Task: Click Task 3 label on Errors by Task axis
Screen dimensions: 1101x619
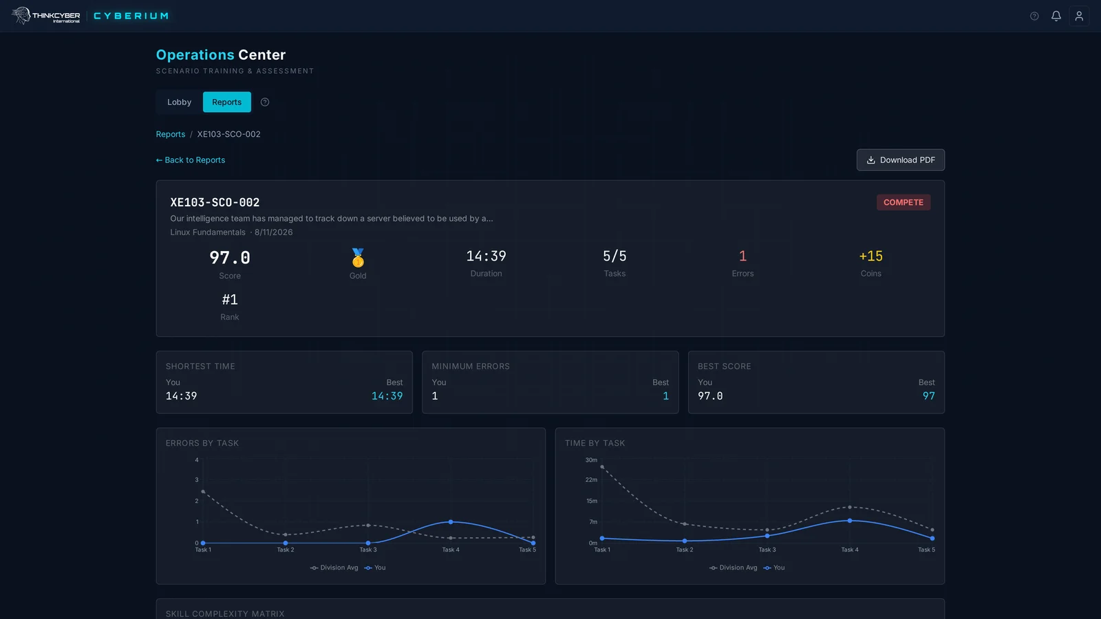Action: pyautogui.click(x=368, y=550)
